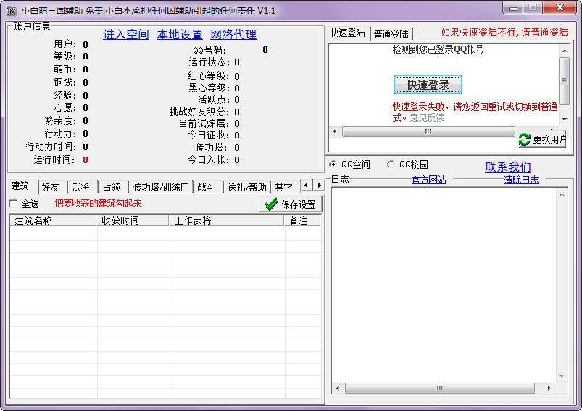Screen dimensions: 582x411
Task: Click the 保存设置 button
Action: (x=290, y=204)
